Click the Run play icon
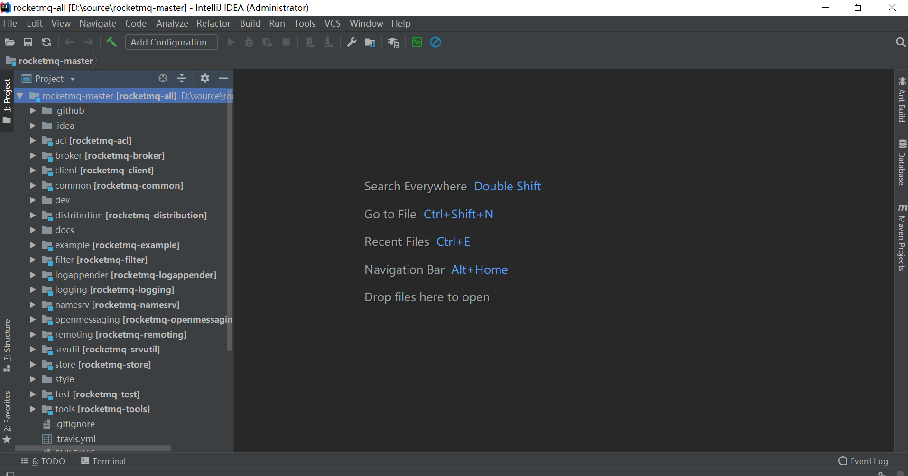Viewport: 908px width, 476px height. [x=231, y=42]
